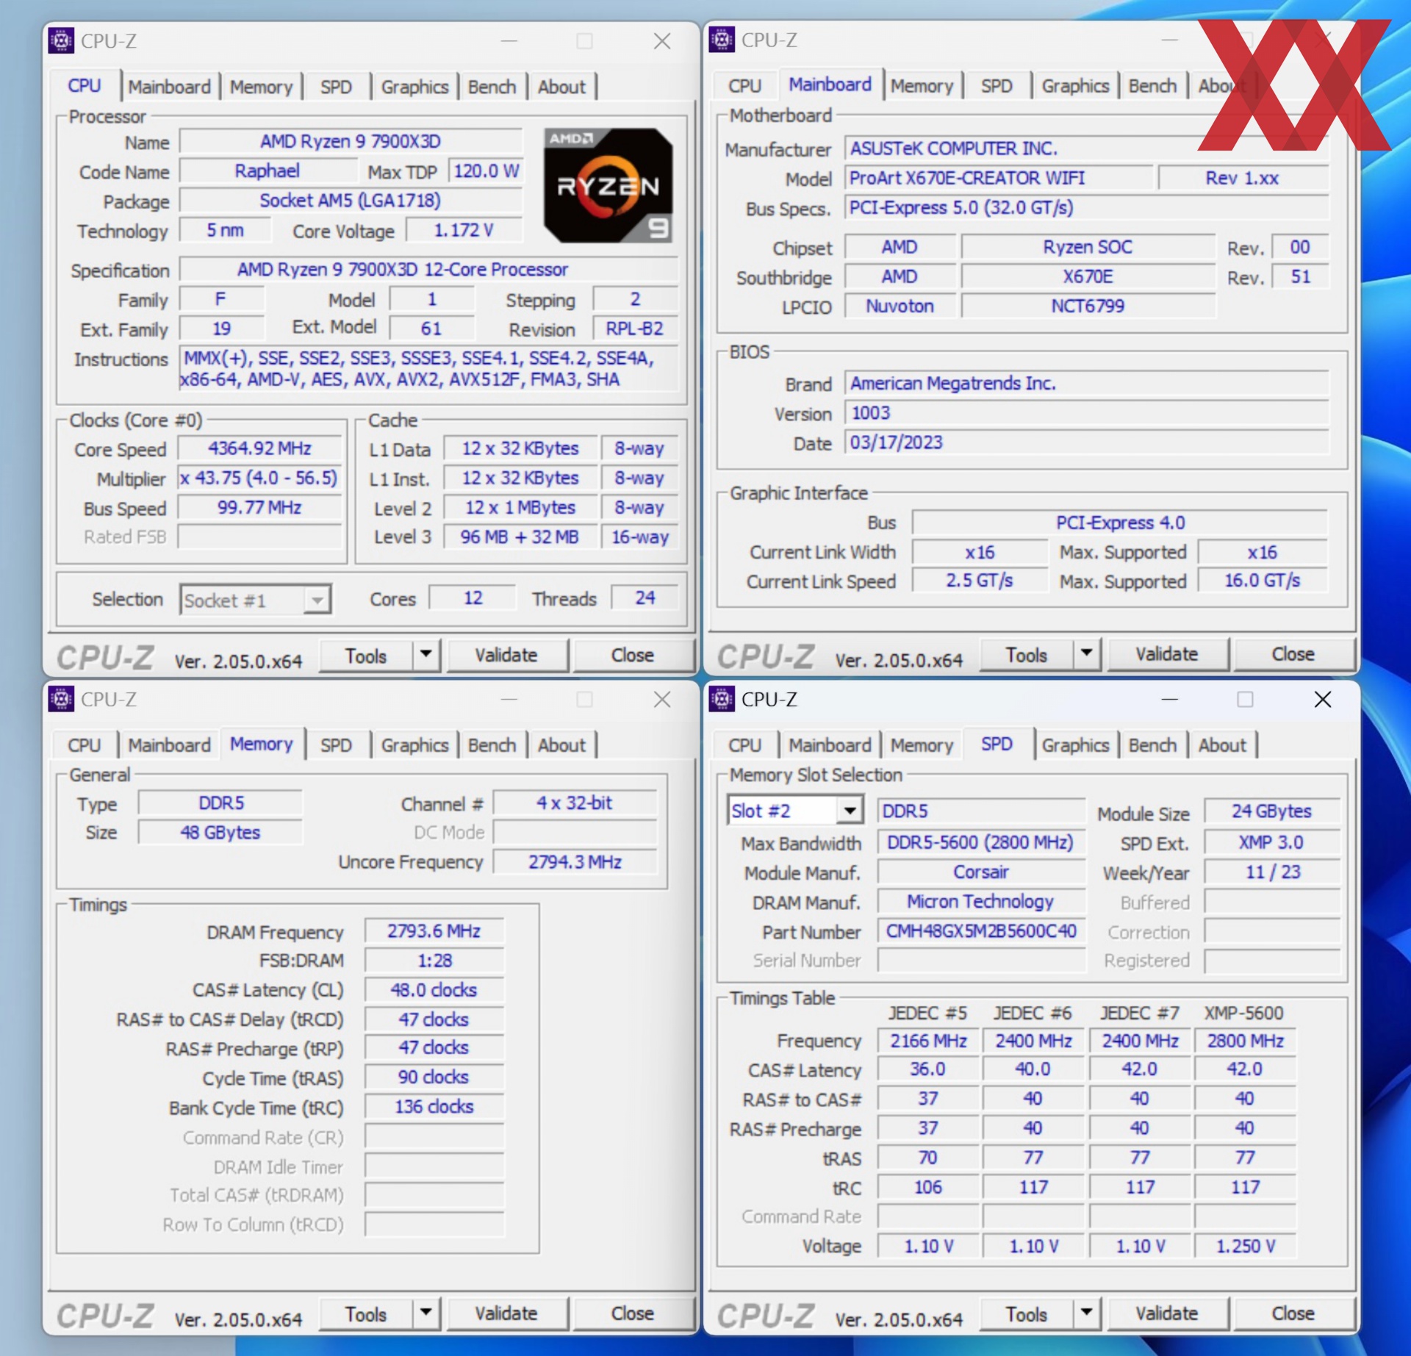Image resolution: width=1411 pixels, height=1356 pixels.
Task: Click the Max TDP 120.0 W value
Action: tap(486, 171)
